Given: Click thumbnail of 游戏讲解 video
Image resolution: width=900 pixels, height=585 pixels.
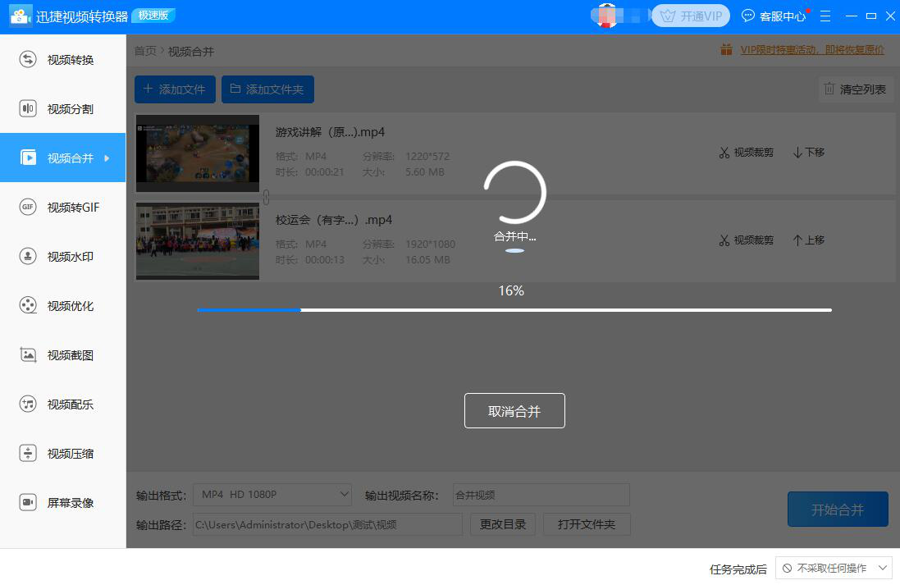Looking at the screenshot, I should pyautogui.click(x=198, y=153).
